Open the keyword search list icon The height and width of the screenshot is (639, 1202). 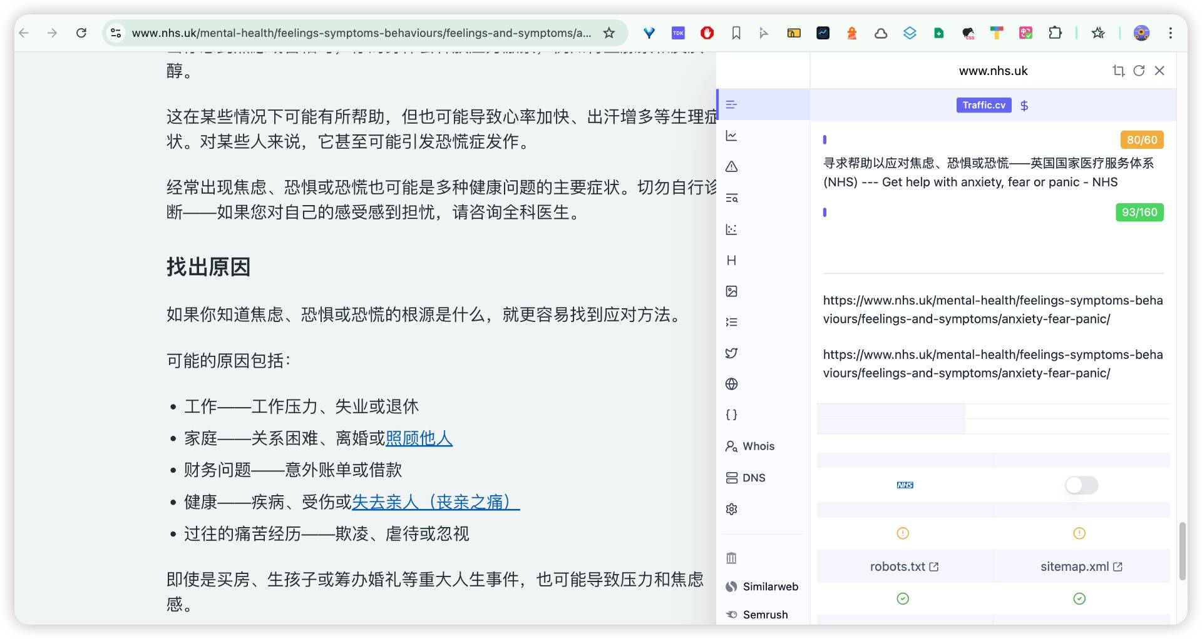click(x=731, y=198)
